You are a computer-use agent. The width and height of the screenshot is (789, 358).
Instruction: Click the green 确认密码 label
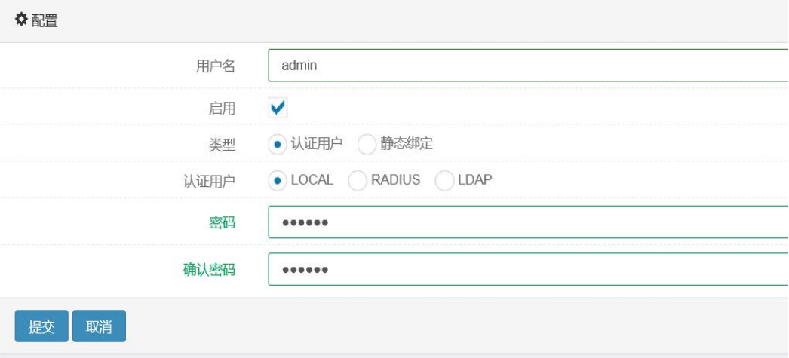coord(209,270)
